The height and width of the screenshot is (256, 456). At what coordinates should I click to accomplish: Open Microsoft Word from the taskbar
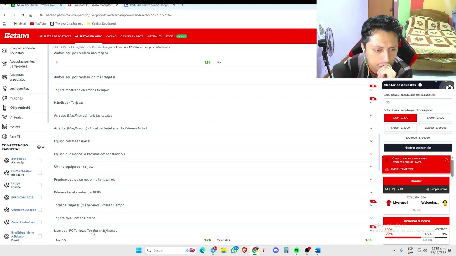(x=317, y=250)
